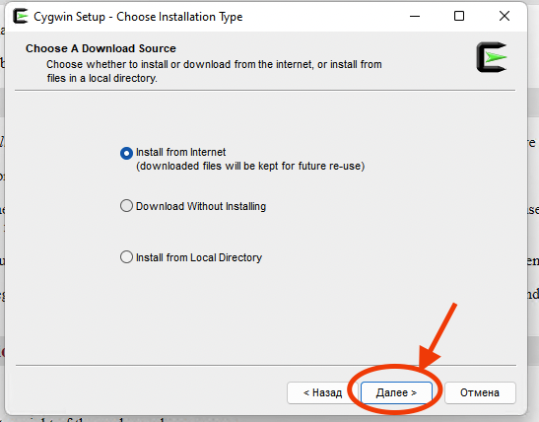Screen dimensions: 539x422
Task: Select the Install from Local Directory radio button
Action: coord(126,257)
